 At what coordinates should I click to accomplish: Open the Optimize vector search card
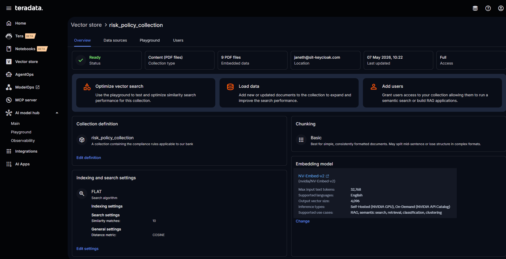pos(146,93)
